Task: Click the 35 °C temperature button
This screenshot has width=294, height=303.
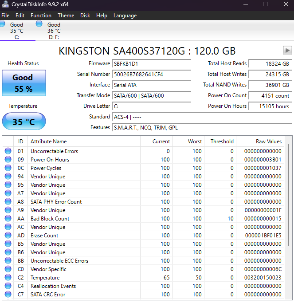Action: point(24,121)
